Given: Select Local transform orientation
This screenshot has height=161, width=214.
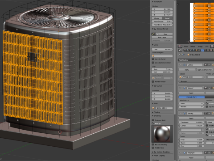Looking at the screenshot, I should pos(168,18).
